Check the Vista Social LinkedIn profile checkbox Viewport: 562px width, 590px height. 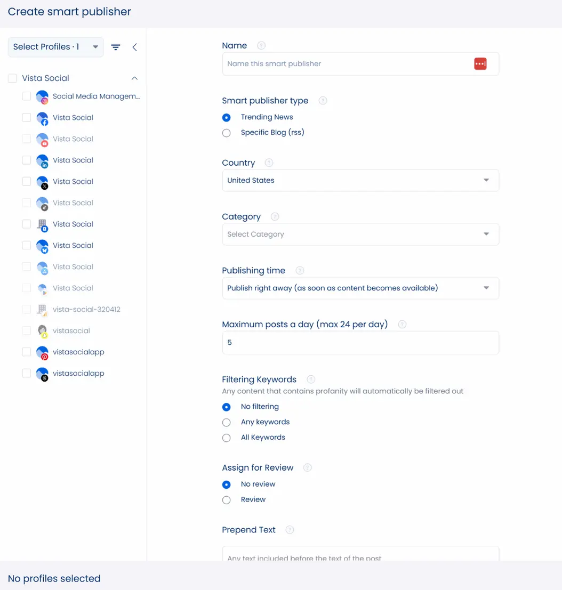point(26,160)
